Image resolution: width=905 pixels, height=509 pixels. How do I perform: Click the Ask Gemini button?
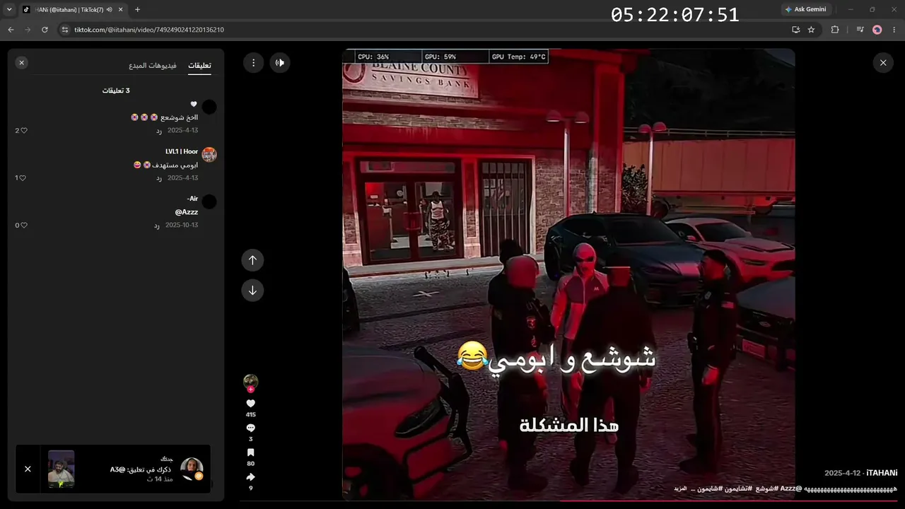[x=806, y=9]
